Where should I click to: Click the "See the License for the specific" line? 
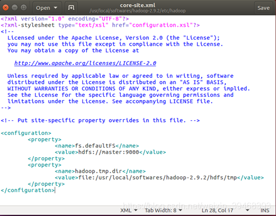click(121, 95)
